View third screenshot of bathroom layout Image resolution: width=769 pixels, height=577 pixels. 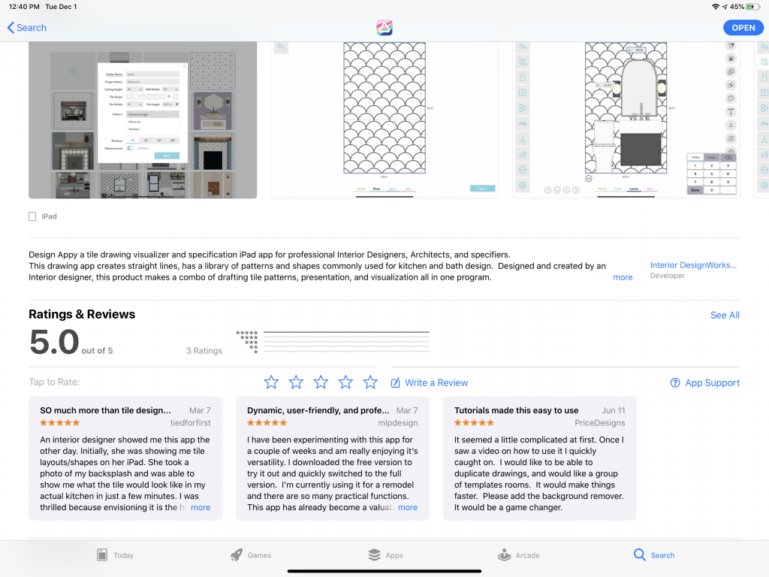626,119
